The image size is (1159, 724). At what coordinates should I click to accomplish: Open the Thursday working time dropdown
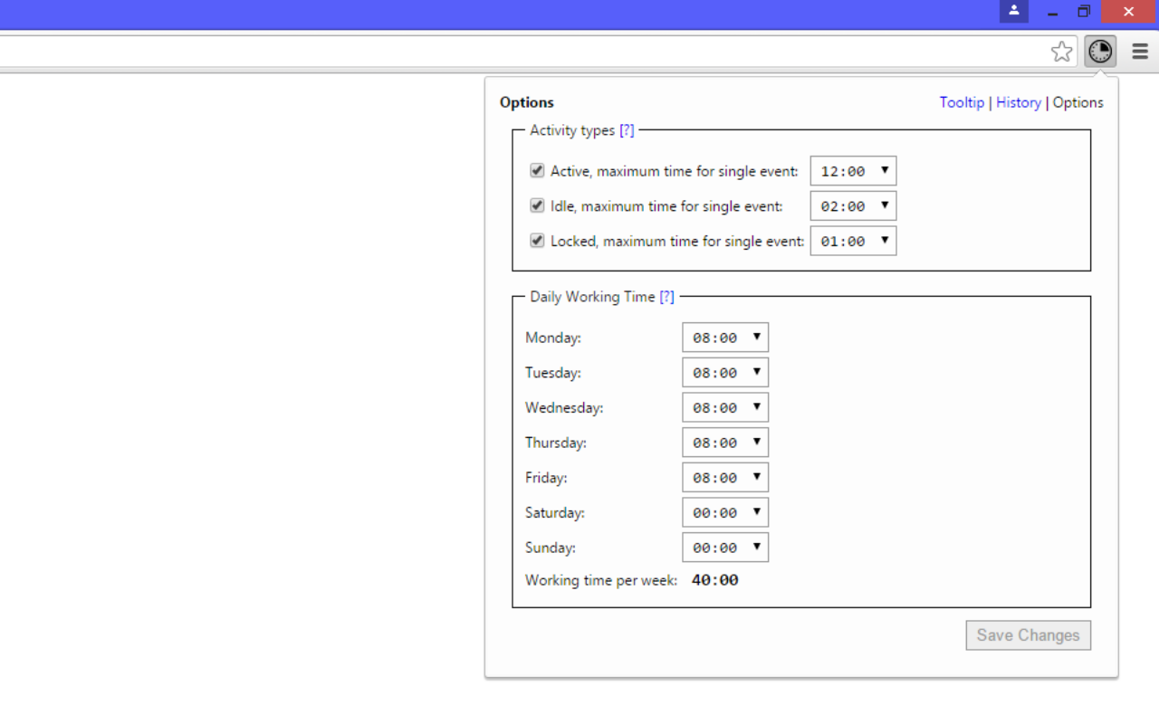(725, 443)
